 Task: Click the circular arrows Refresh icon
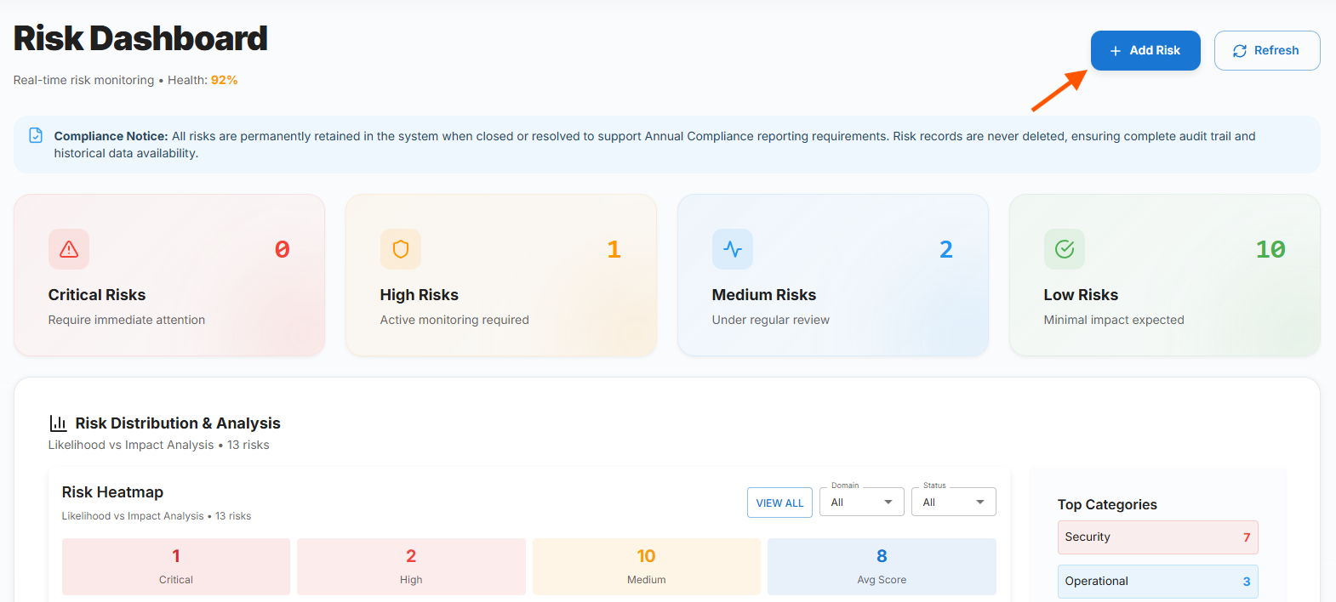pos(1240,51)
